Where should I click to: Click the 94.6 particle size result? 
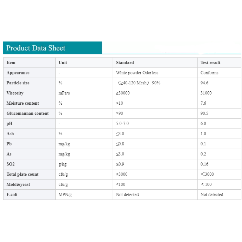204,83
